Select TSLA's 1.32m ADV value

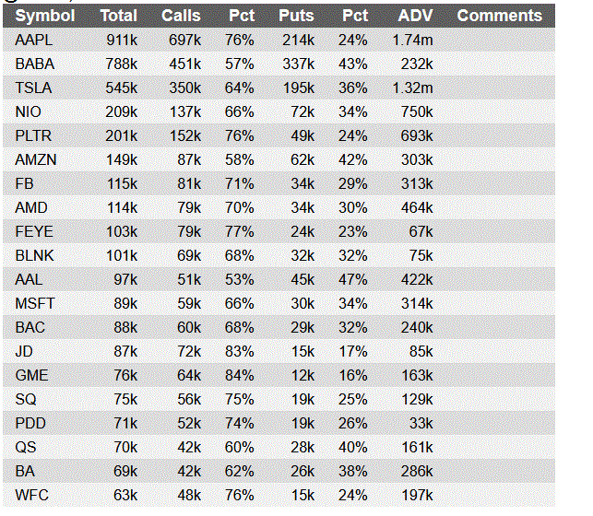click(412, 88)
